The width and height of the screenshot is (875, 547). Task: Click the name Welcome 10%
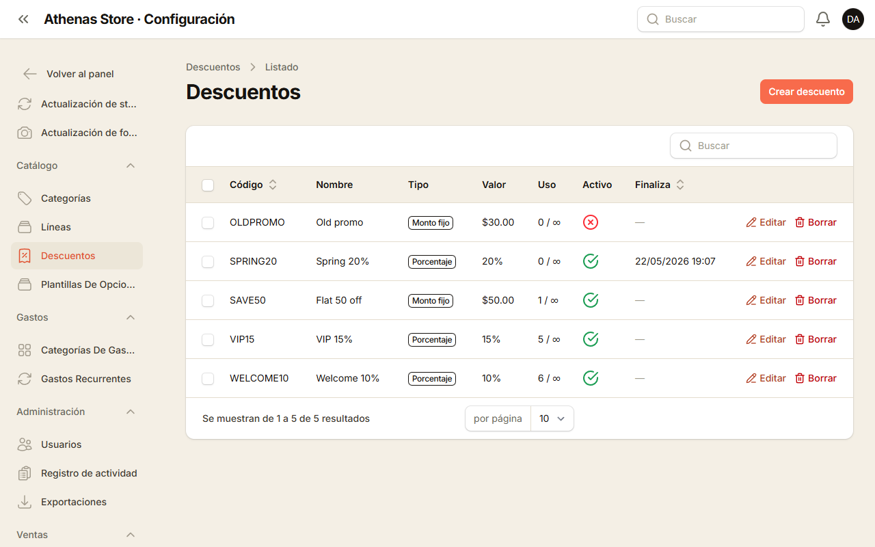pyautogui.click(x=348, y=378)
